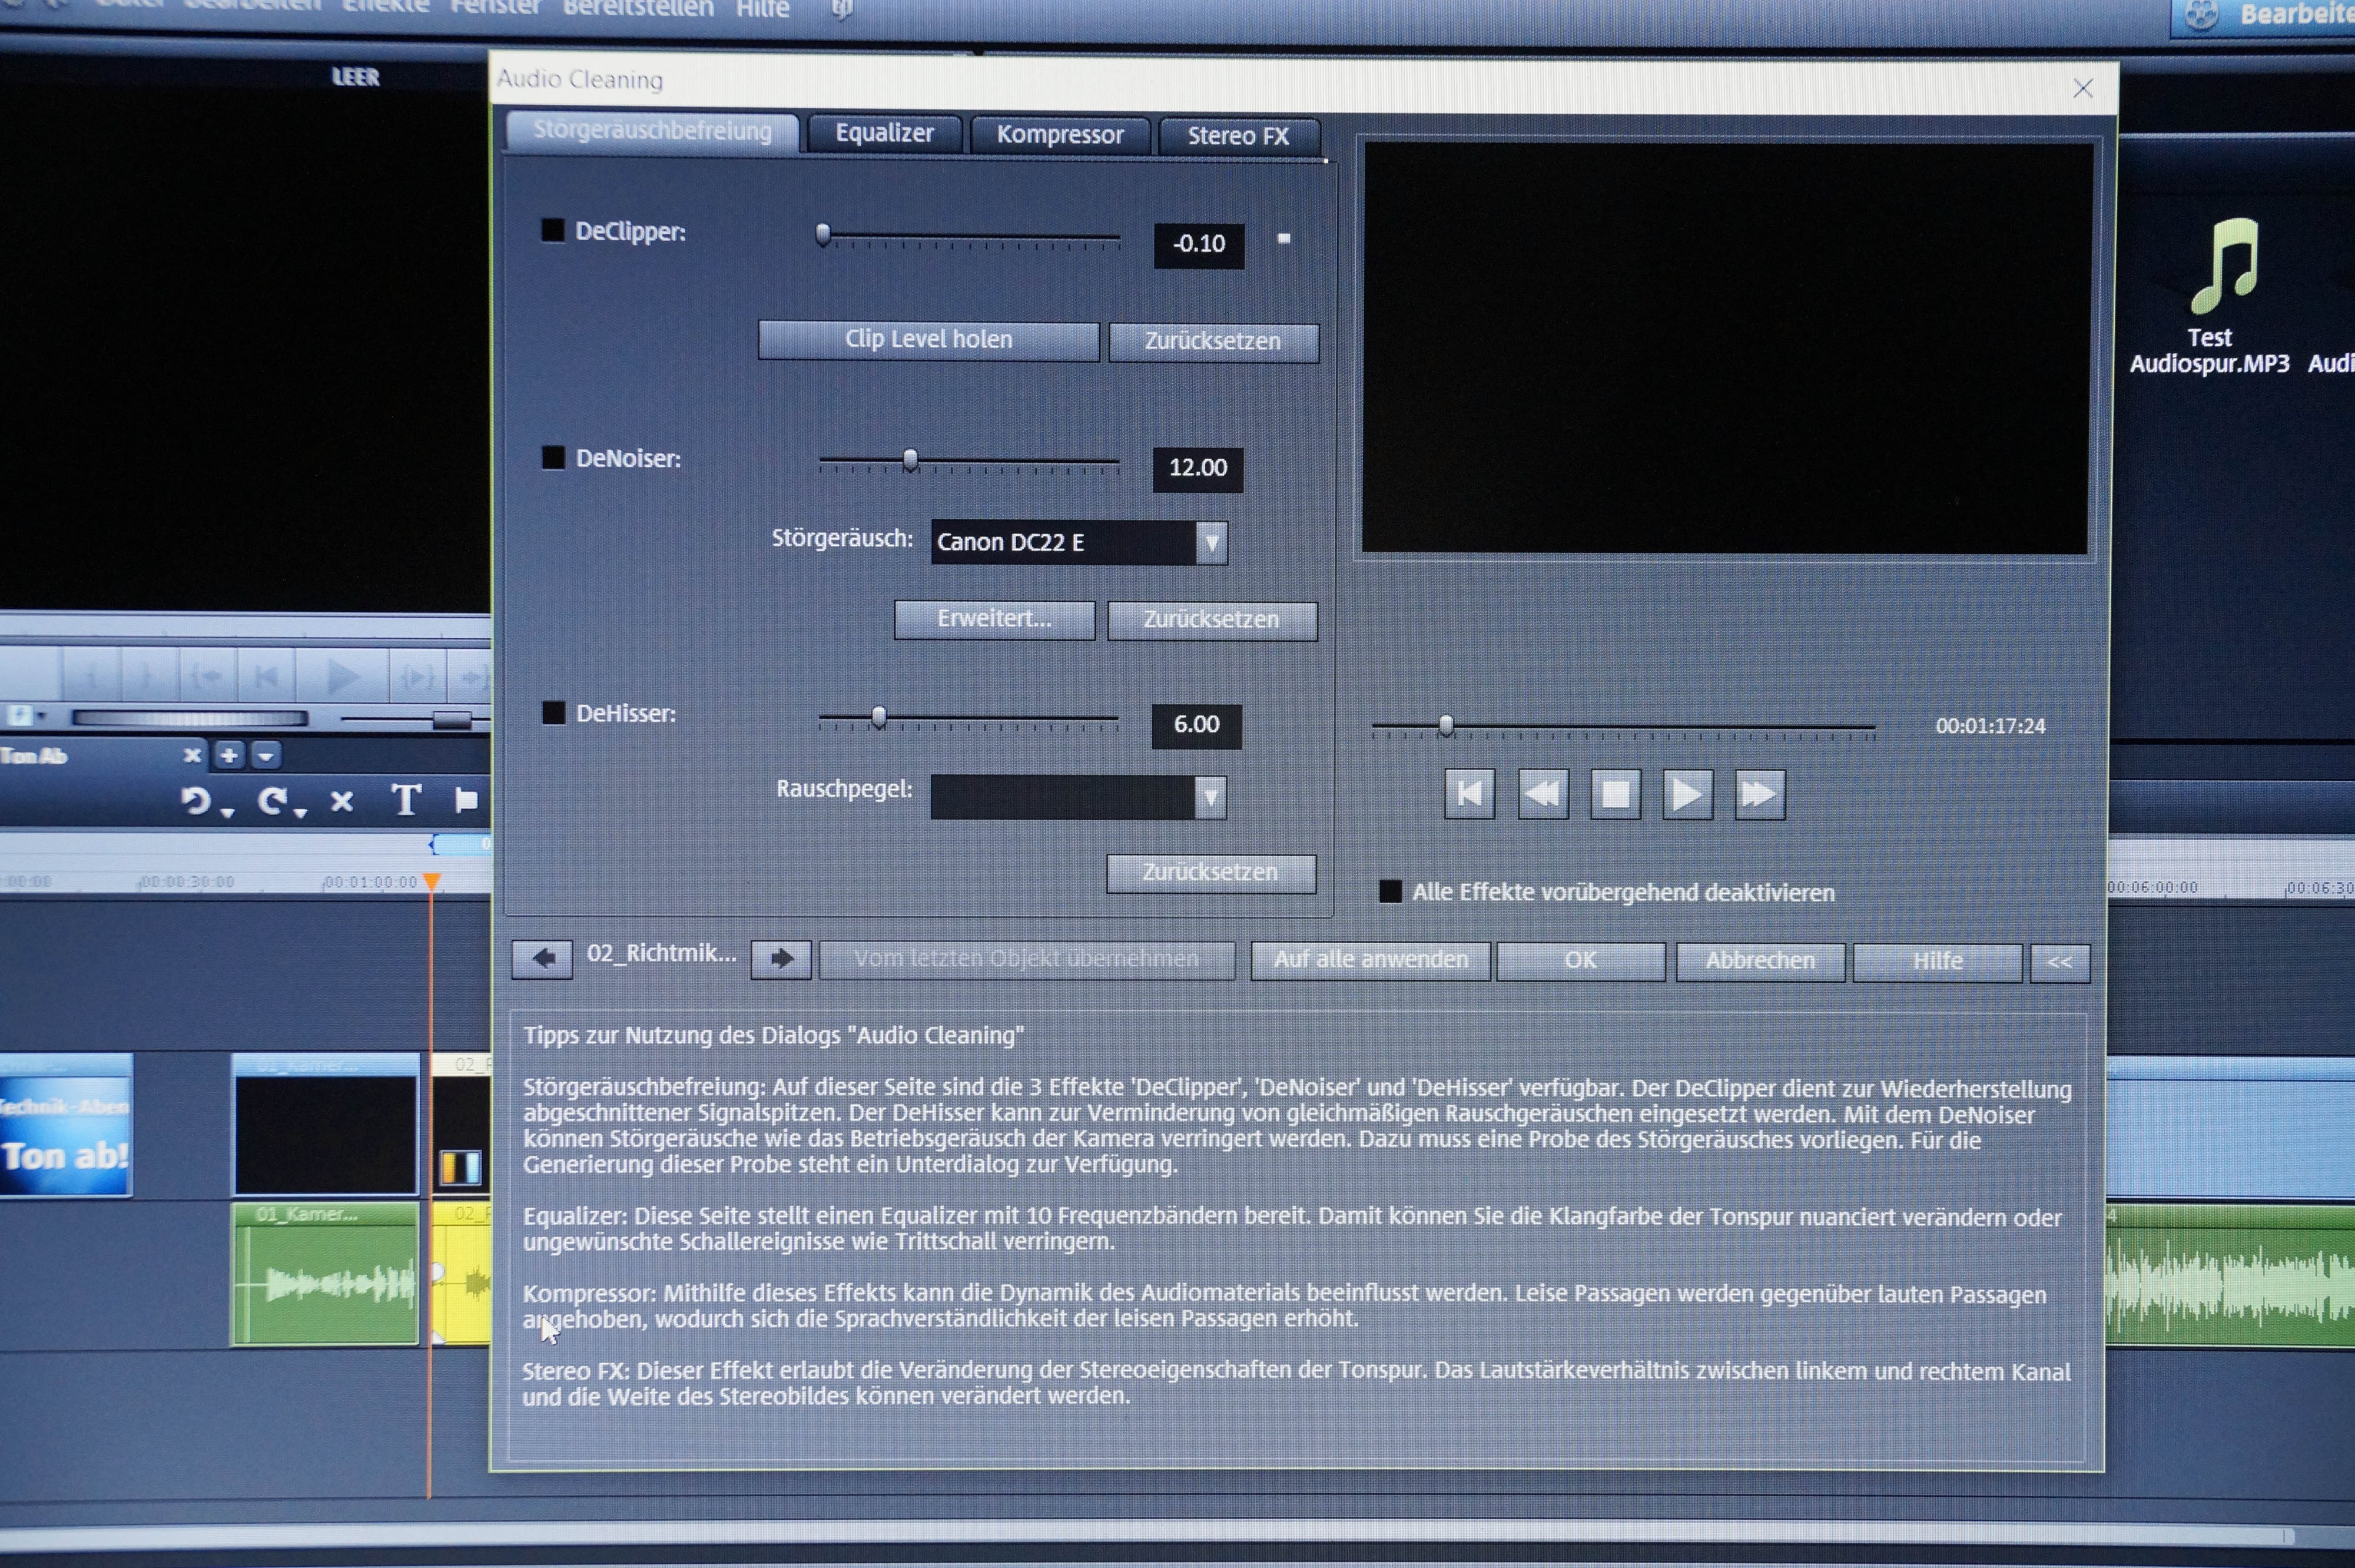Enable the DeClipper checkbox
The image size is (2355, 1568).
(553, 231)
